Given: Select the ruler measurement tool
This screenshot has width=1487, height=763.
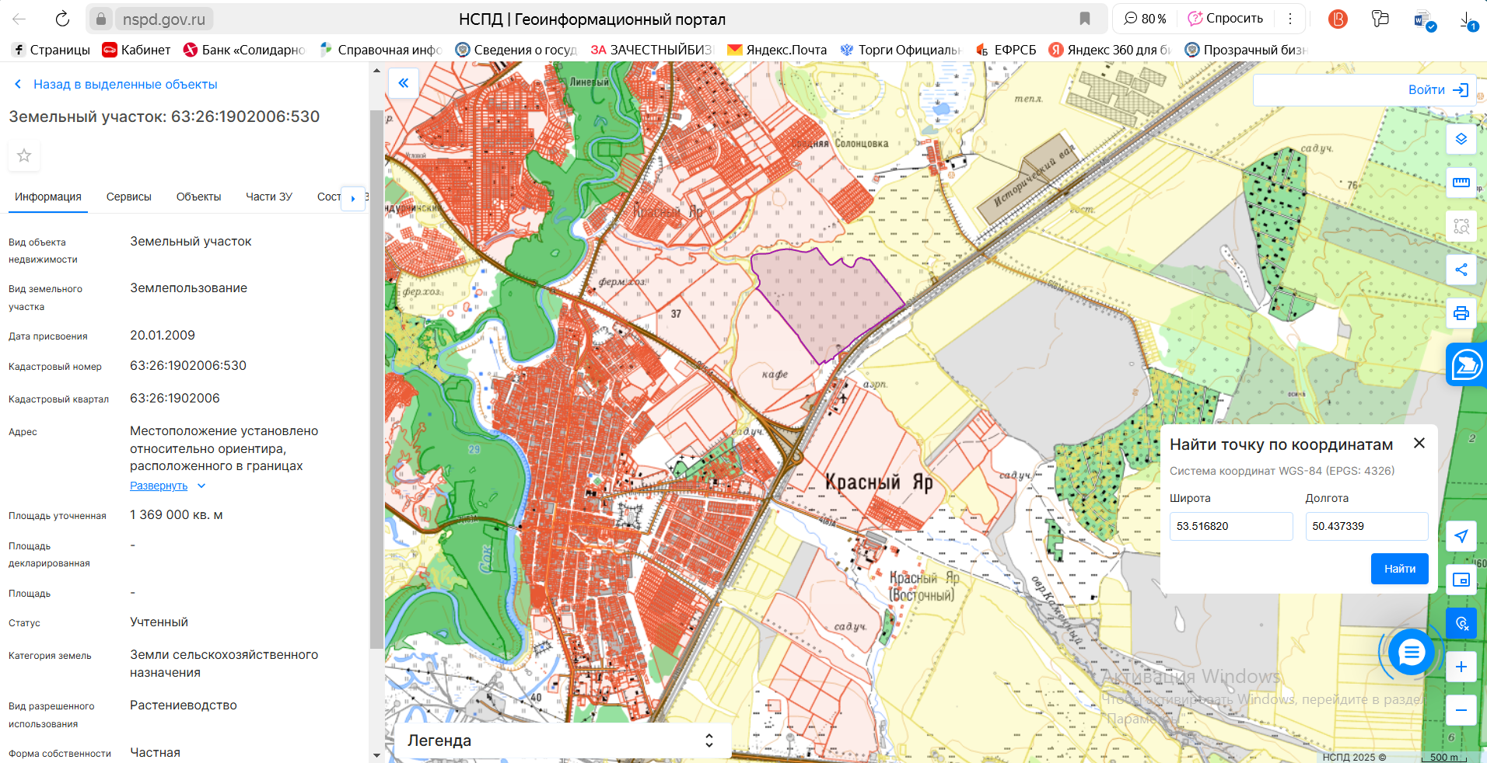Looking at the screenshot, I should click(x=1461, y=183).
